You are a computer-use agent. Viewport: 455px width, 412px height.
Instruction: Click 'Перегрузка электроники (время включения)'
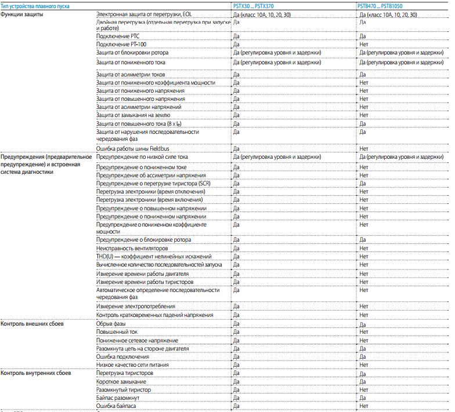coord(150,199)
